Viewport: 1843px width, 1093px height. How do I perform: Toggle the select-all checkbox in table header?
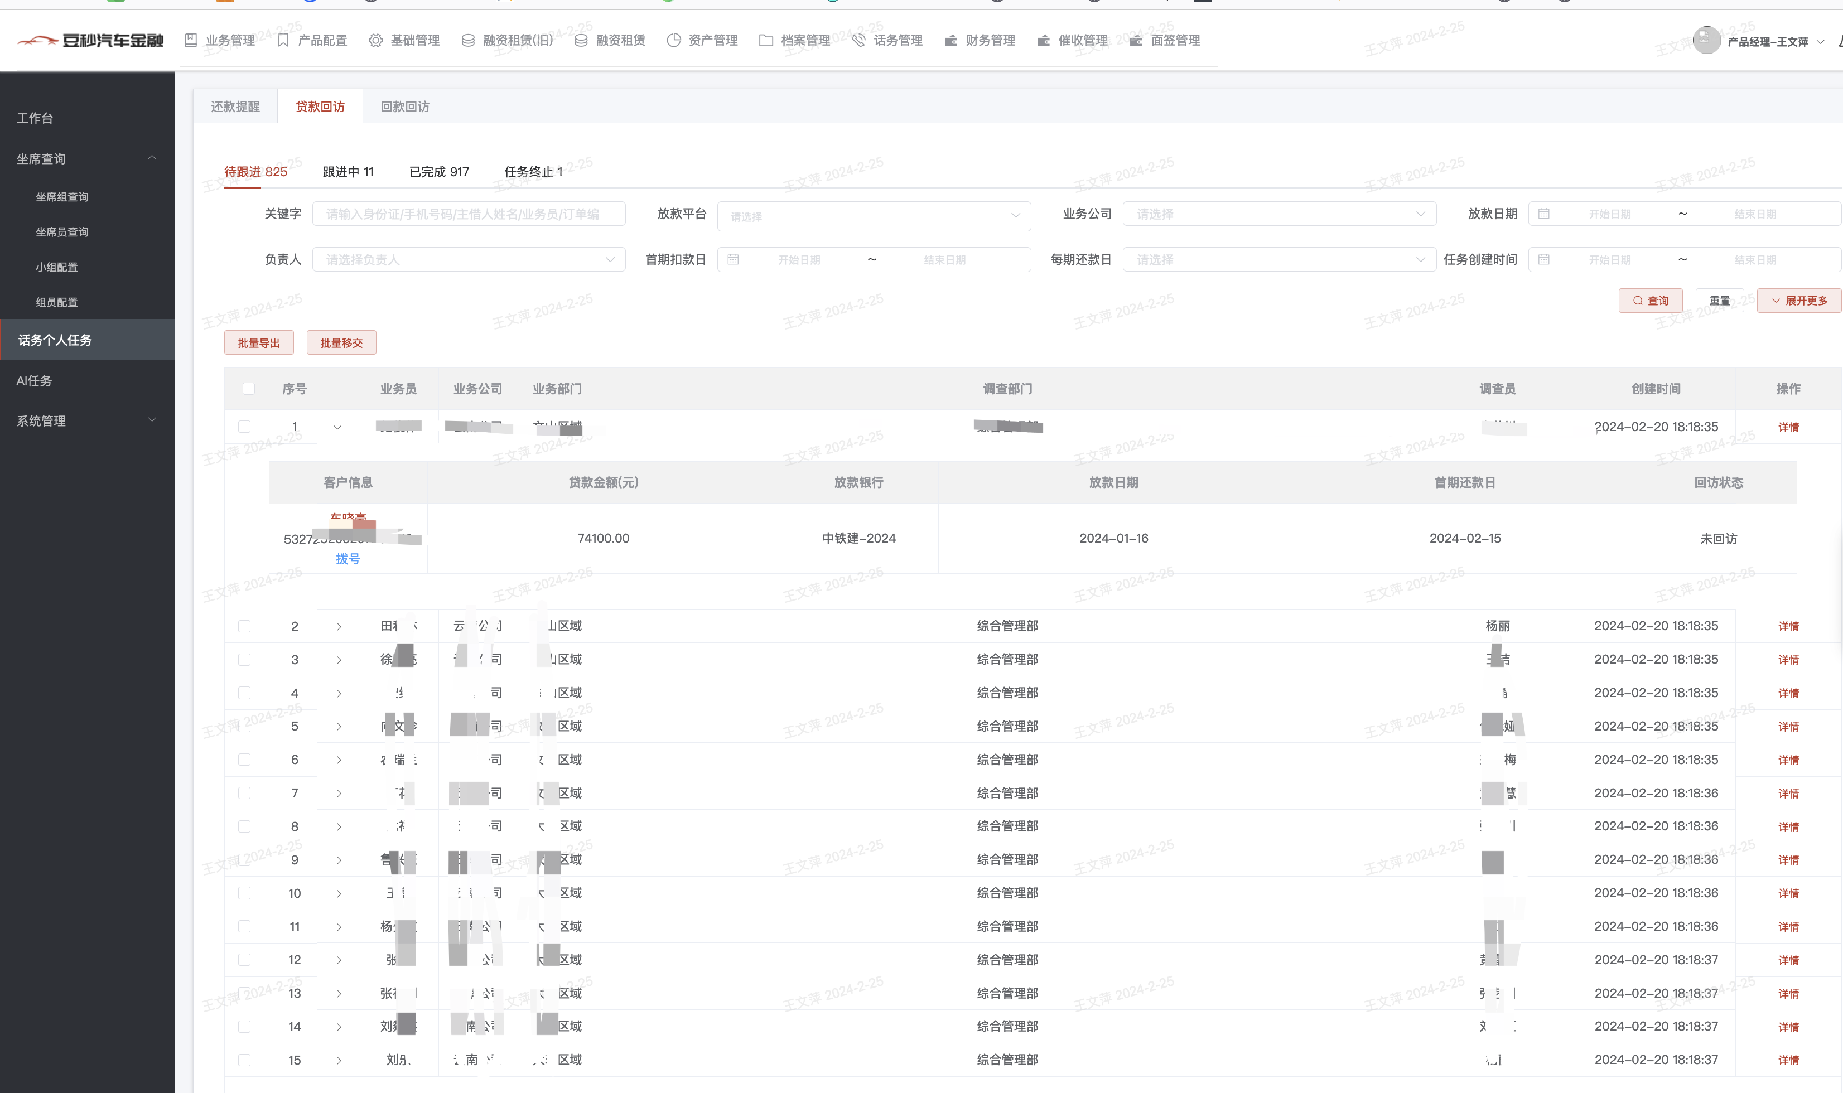(248, 389)
